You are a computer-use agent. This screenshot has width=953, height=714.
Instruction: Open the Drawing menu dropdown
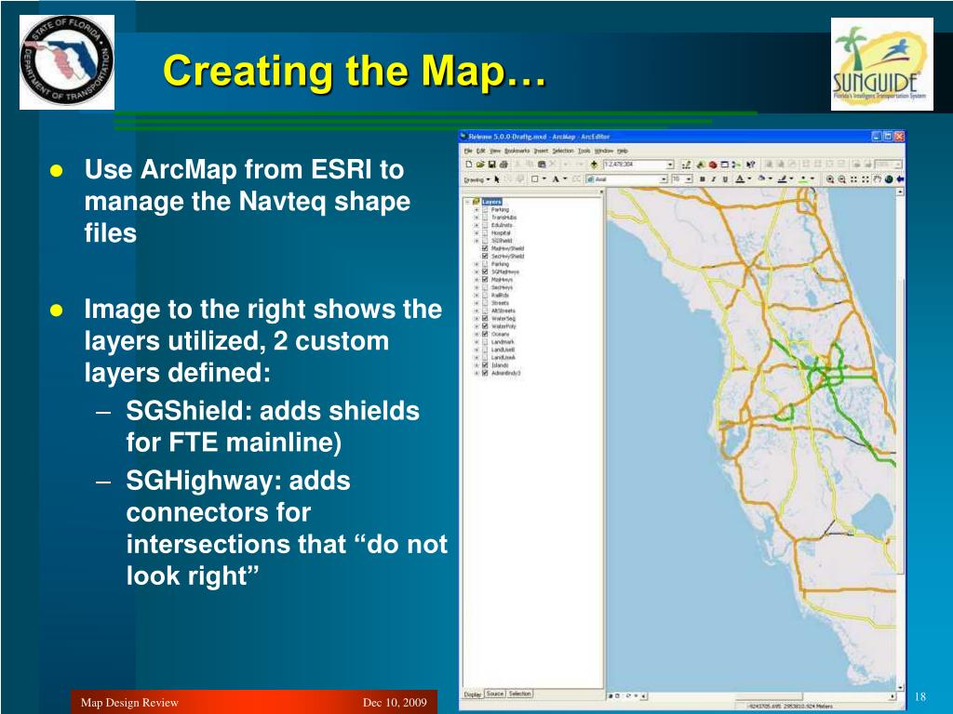(x=477, y=179)
